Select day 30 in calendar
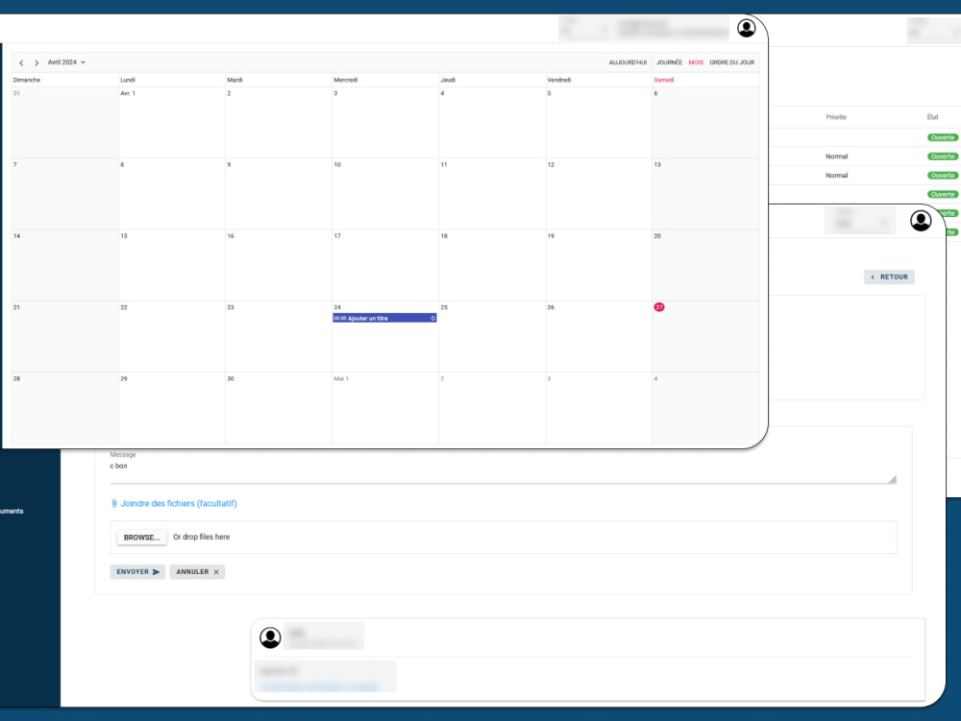The width and height of the screenshot is (961, 721). (279, 408)
